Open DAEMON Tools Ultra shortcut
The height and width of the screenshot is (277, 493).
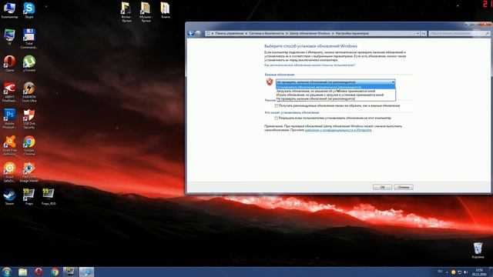click(x=29, y=92)
